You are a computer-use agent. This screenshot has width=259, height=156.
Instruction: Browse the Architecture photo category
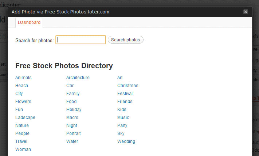(x=78, y=78)
